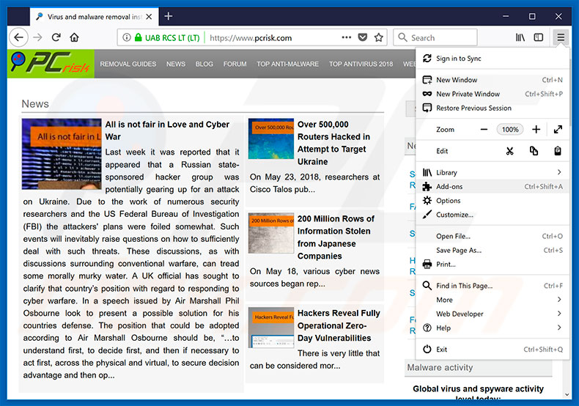Select Add-ons menu entry

[449, 187]
